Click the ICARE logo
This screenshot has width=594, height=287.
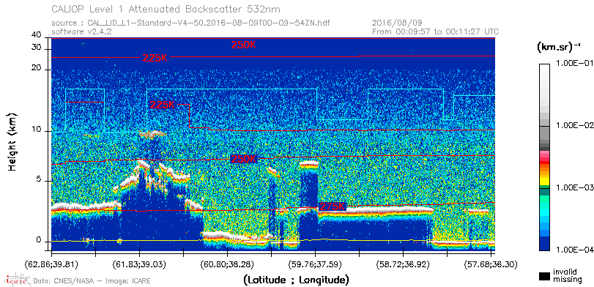pos(17,280)
